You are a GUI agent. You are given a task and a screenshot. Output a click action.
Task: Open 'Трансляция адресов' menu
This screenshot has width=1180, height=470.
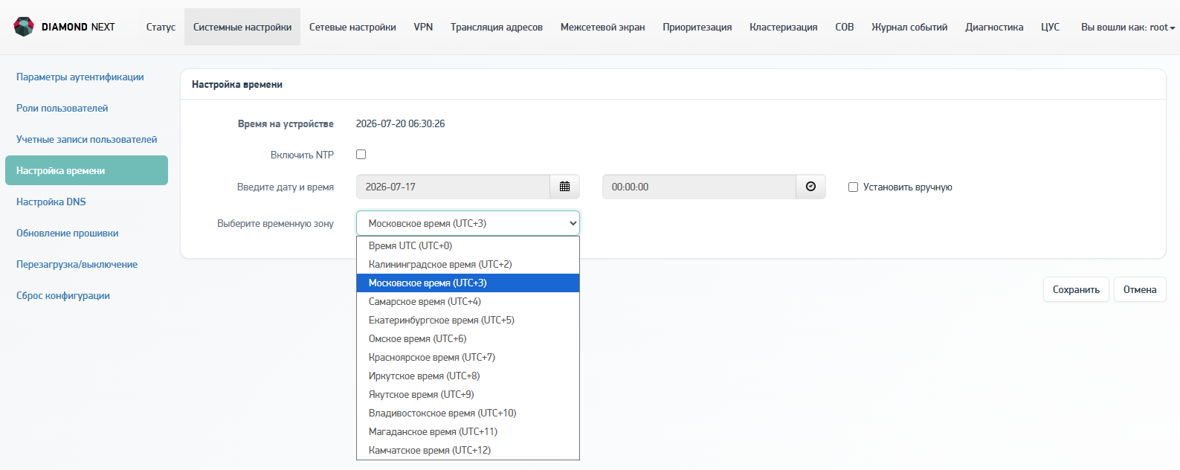click(497, 27)
